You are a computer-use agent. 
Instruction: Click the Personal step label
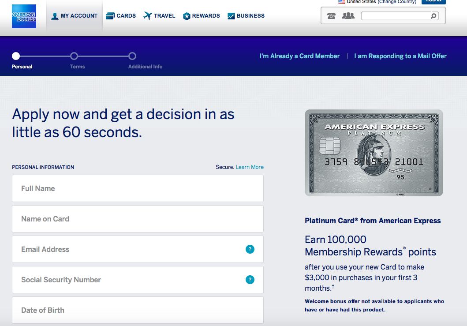click(x=22, y=67)
